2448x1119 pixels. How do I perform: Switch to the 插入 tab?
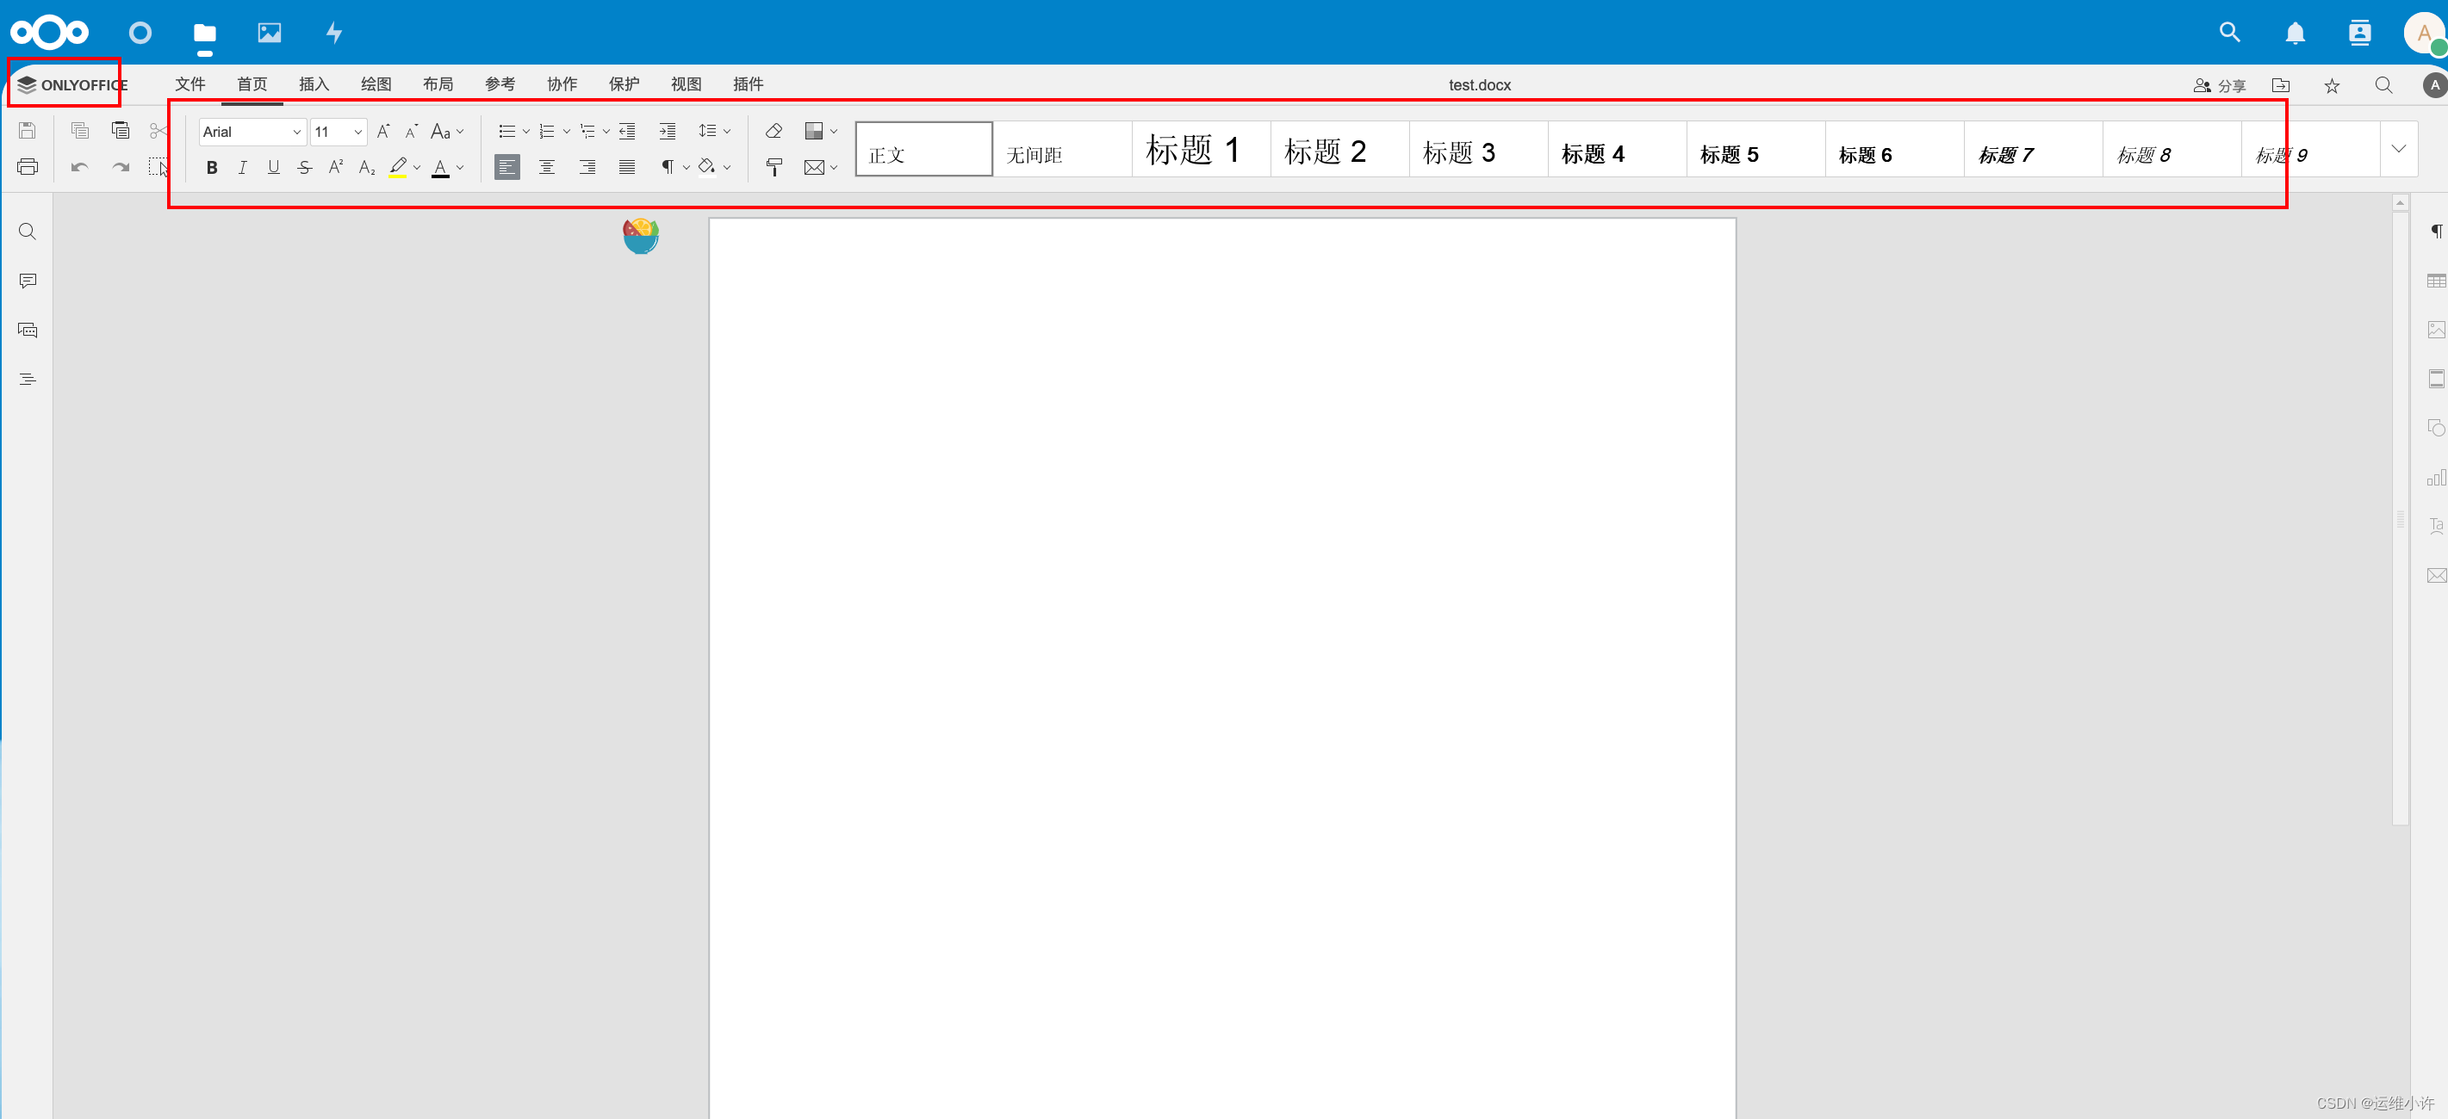314,84
